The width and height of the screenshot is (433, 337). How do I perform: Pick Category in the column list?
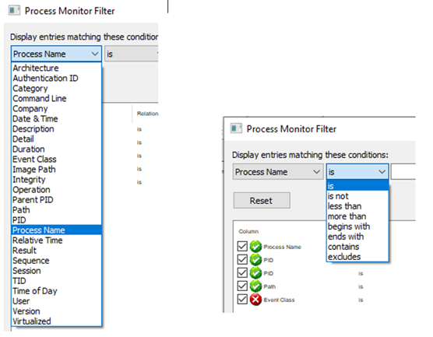pyautogui.click(x=56, y=88)
